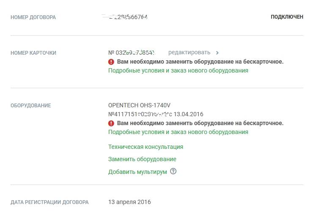This screenshot has width=313, height=218.
Task: Click the ДАТА РЕГИСТРАЦИИ ДОГОВОРА label
Action: 49,202
